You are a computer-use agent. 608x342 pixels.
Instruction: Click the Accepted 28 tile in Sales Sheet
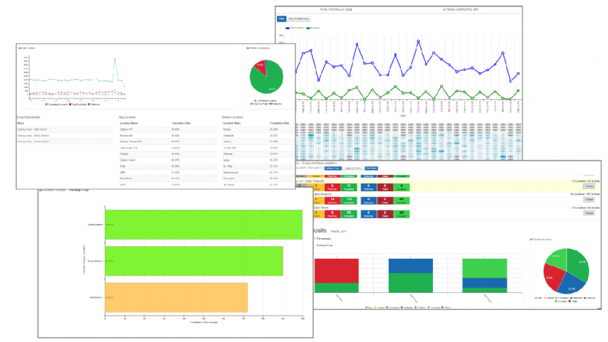(402, 214)
